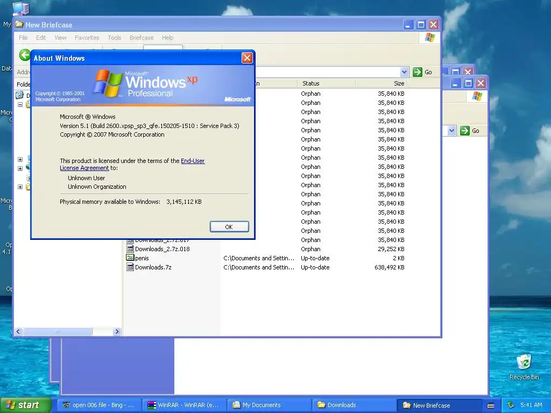Maximize the New Briefcase window
551x413 pixels.
coord(421,25)
